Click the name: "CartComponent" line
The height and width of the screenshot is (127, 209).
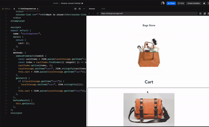27,34
